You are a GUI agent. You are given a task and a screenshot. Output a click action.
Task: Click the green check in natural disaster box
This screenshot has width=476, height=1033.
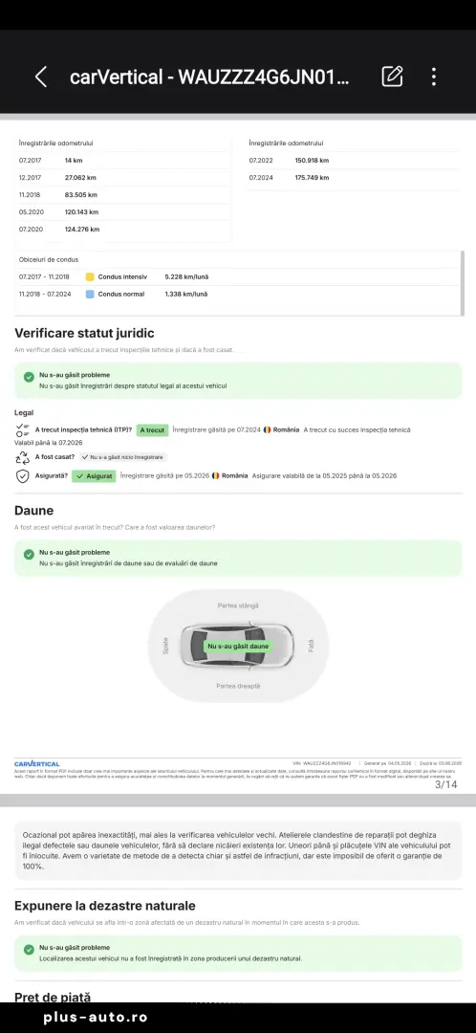[x=29, y=950]
